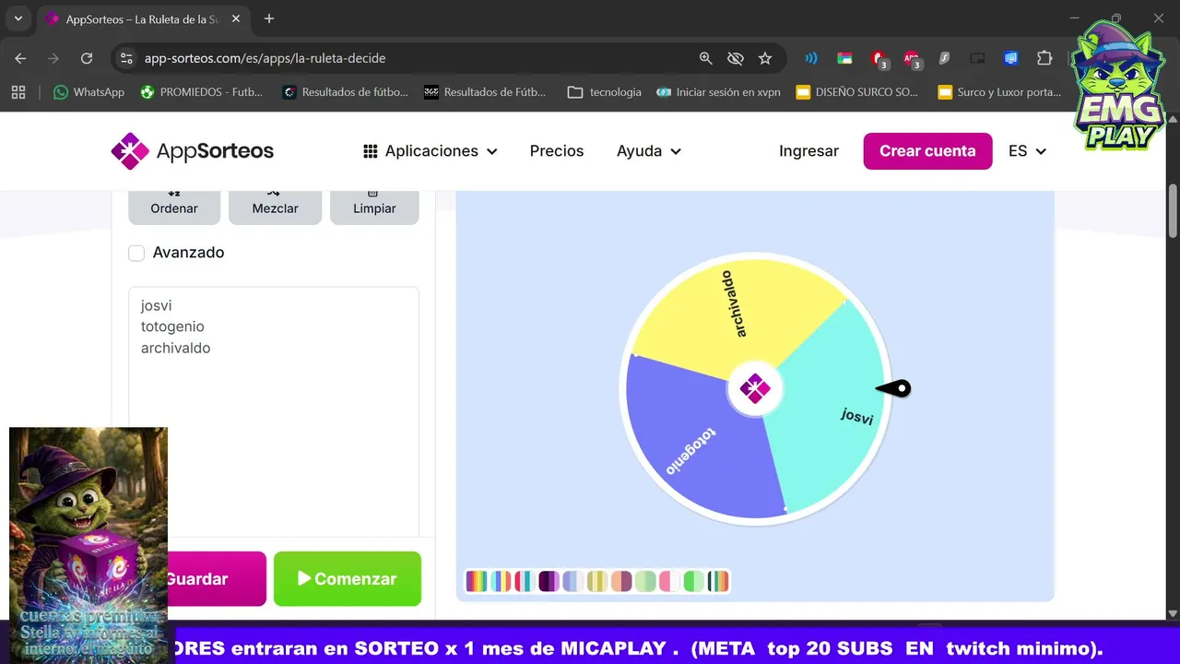1180x664 pixels.
Task: Start the roulette with Comenzar
Action: [348, 579]
